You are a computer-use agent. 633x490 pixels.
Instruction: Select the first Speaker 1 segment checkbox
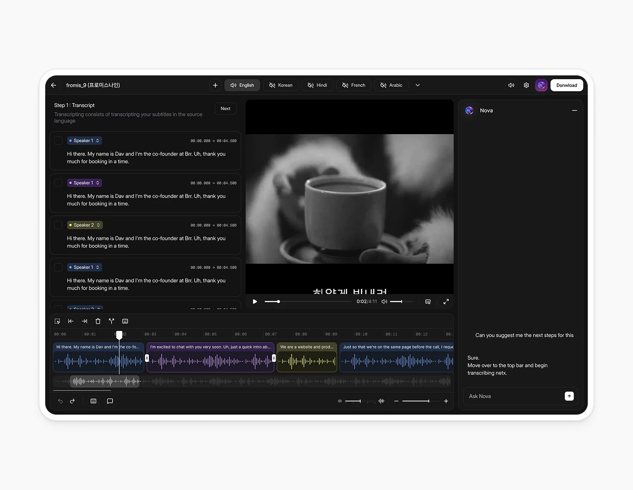tap(58, 140)
